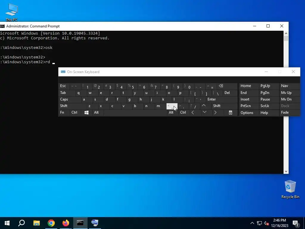Select the Recycle Bin desktop icon
This screenshot has height=229, width=305.
(x=290, y=189)
